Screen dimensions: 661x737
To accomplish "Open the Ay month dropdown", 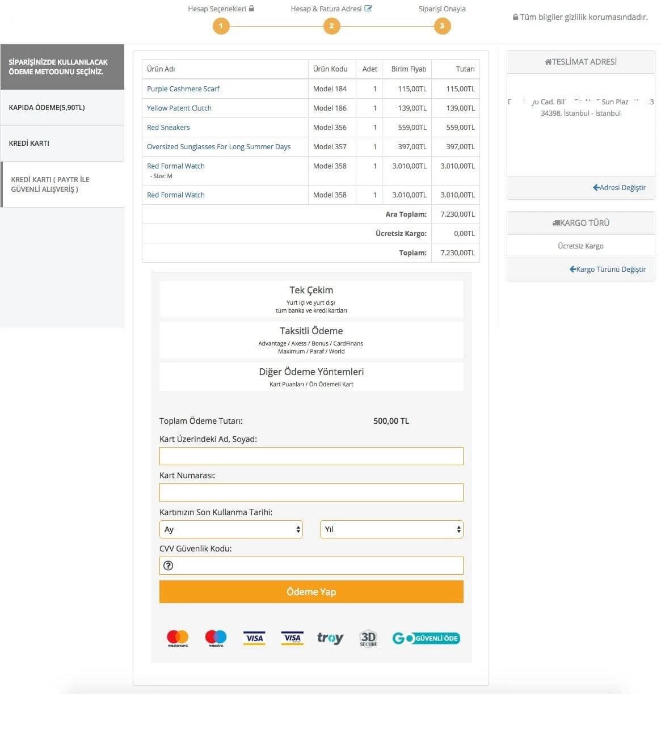I will tap(231, 529).
